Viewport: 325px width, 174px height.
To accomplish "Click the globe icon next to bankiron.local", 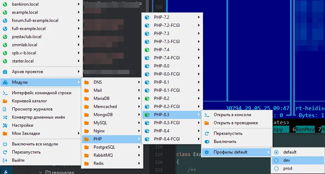I will [5, 4].
